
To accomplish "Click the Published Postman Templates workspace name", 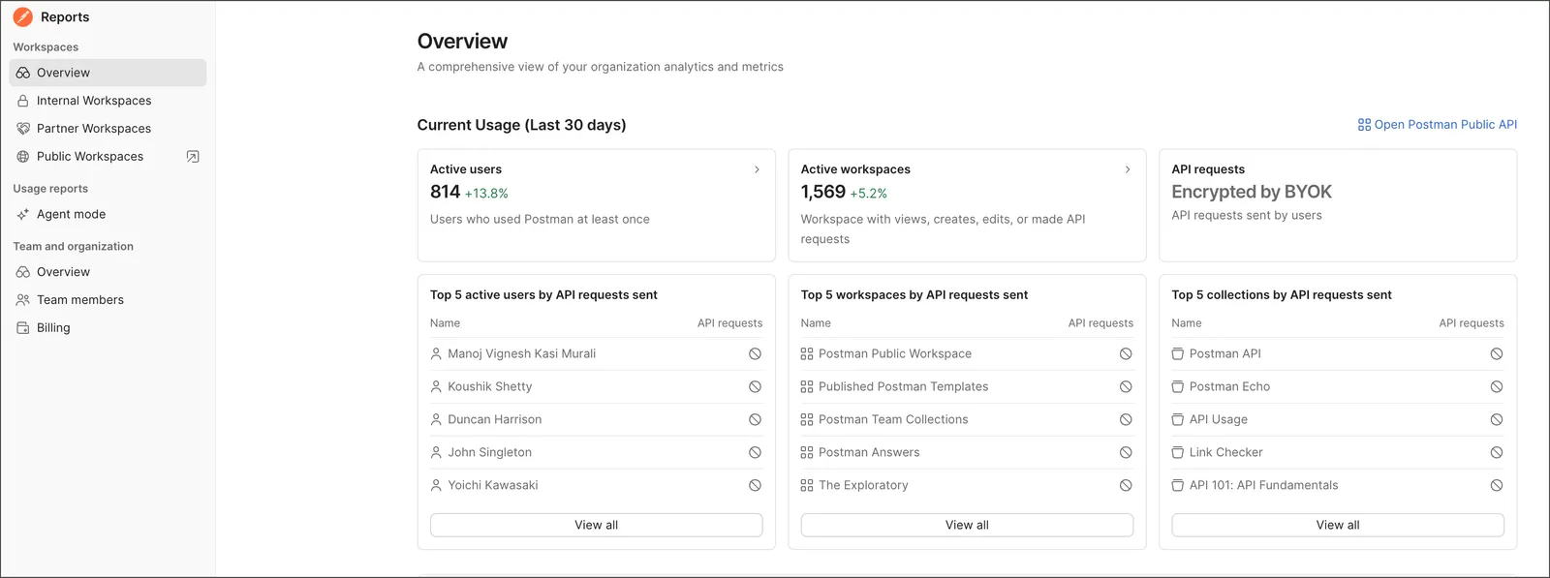I will [x=904, y=387].
